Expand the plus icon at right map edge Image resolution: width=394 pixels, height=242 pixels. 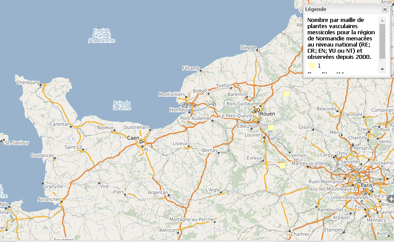coord(390,199)
